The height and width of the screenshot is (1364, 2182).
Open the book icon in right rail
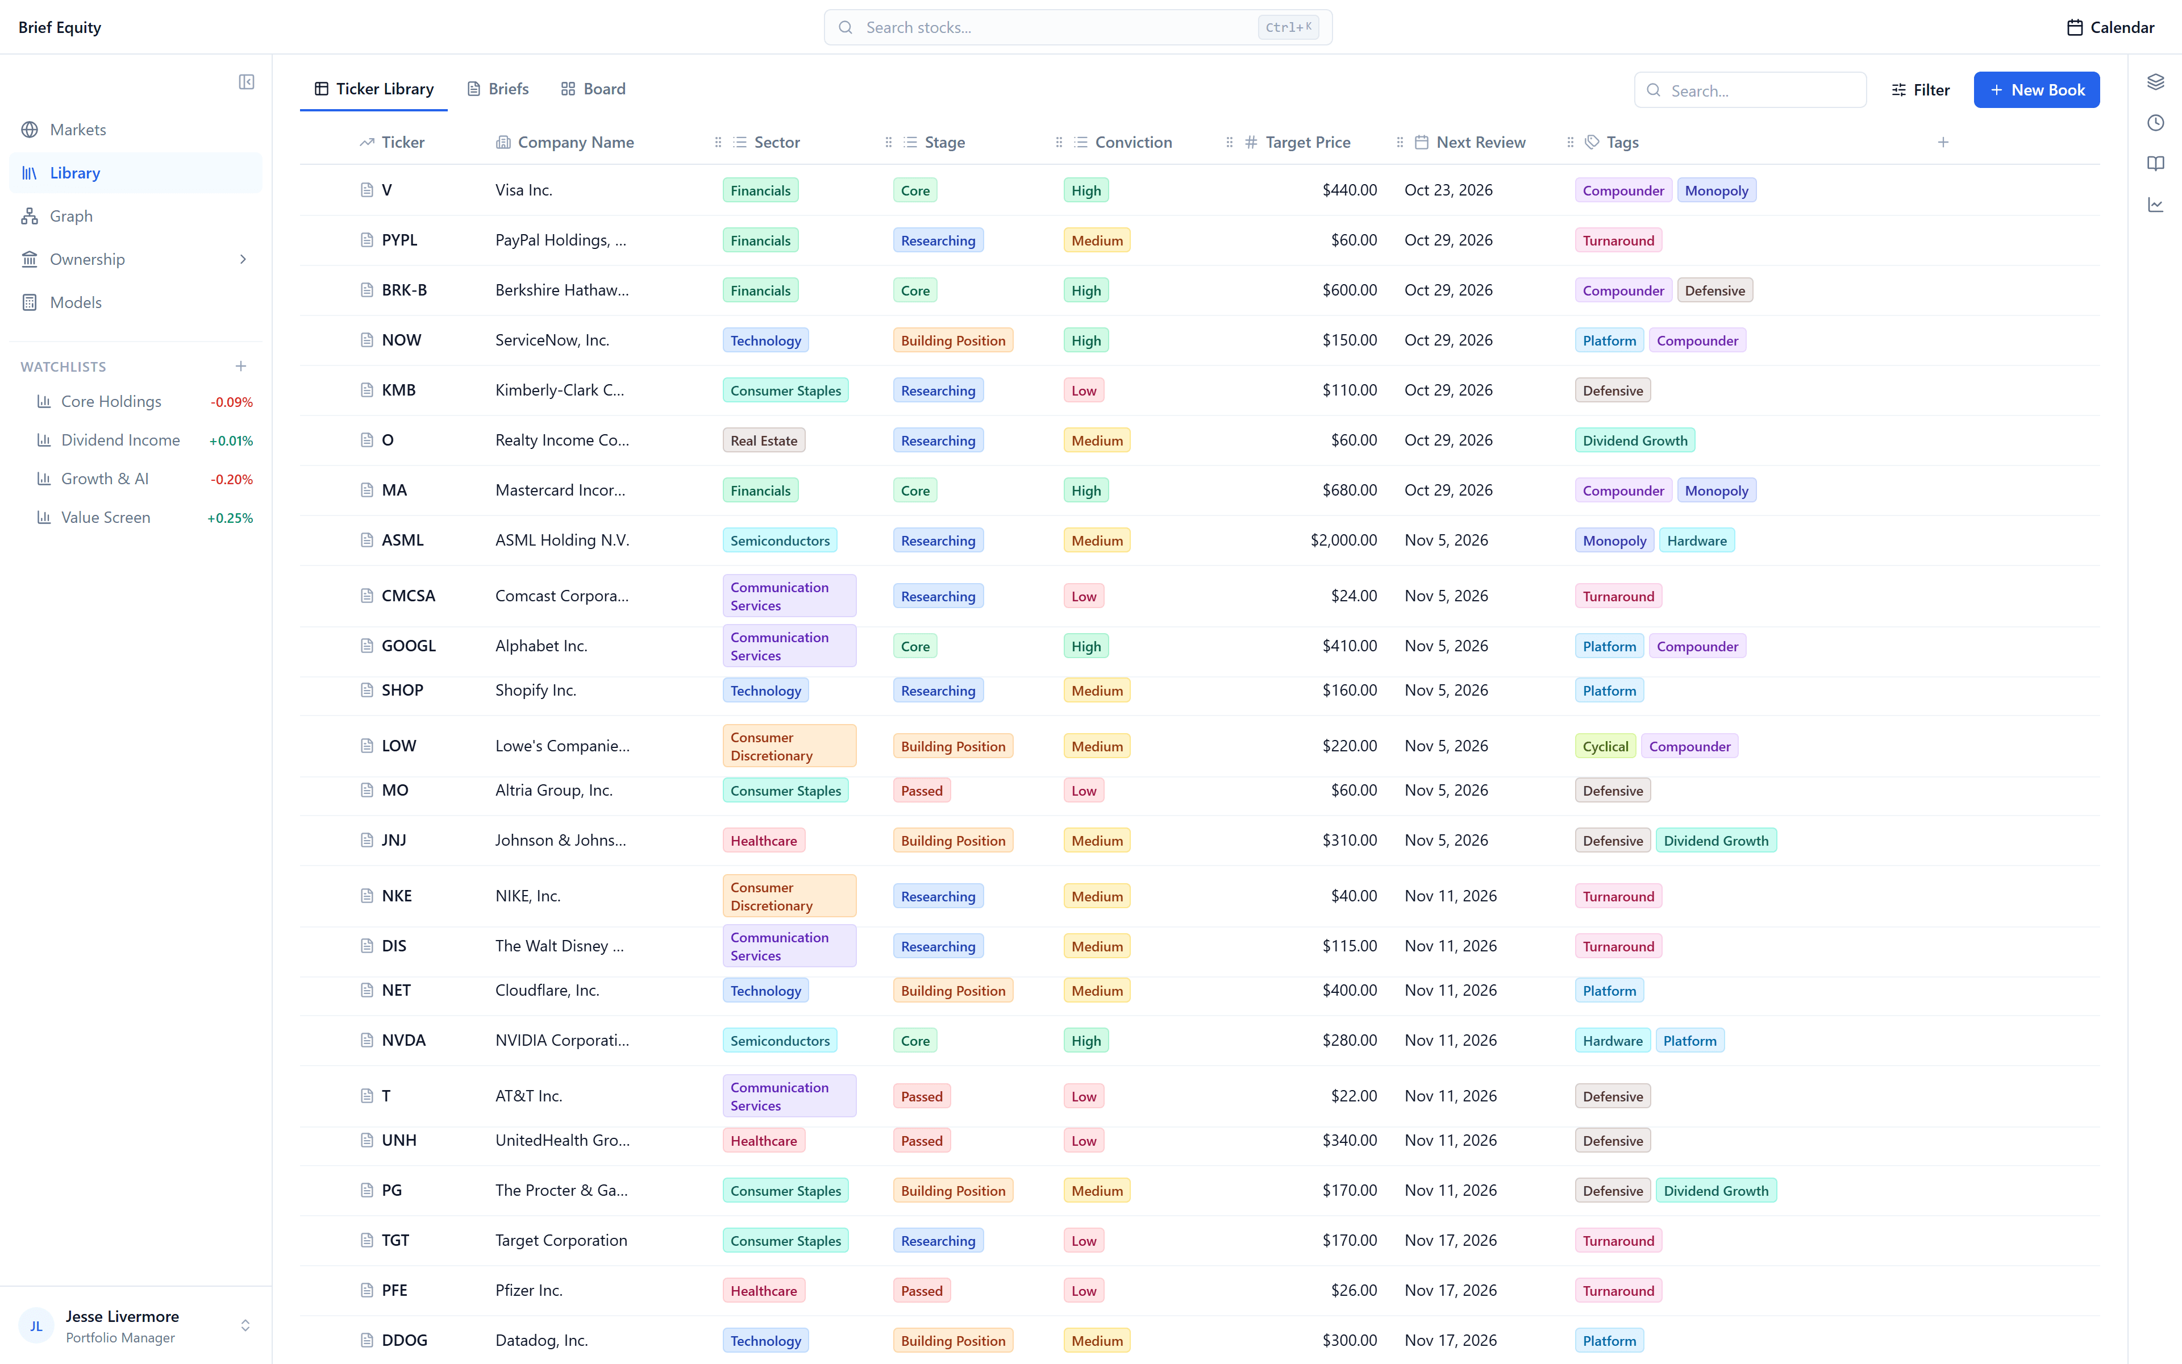pyautogui.click(x=2155, y=163)
